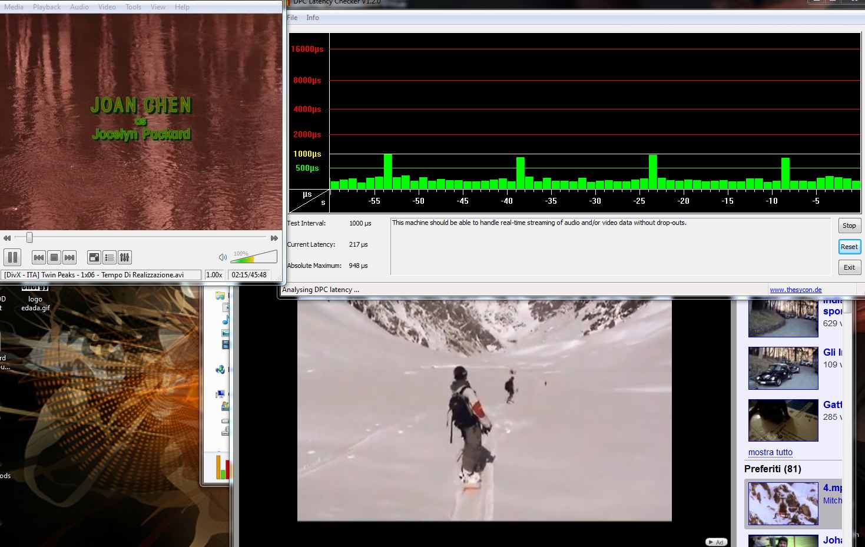
Task: Open VLC extended settings equalizer icon
Action: 125,257
